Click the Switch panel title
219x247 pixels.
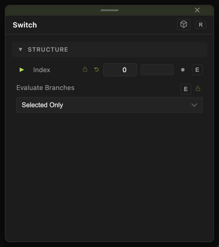[25, 25]
